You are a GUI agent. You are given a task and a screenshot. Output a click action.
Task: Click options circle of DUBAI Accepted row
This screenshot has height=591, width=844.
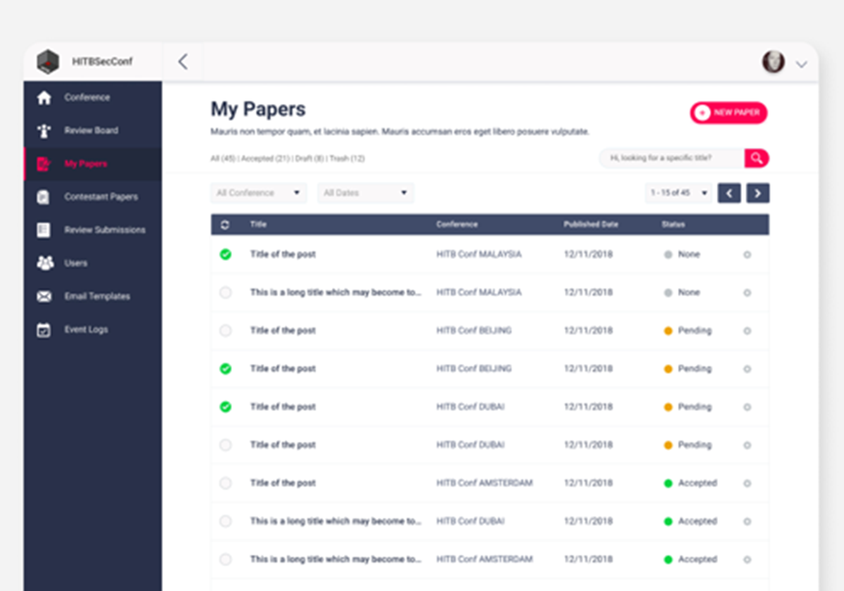(747, 521)
